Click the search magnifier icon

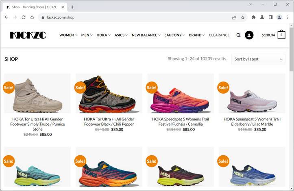239,35
